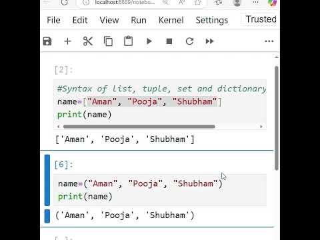The image size is (320, 240).
Task: Cut the selected cell with scissors icon
Action: click(88, 41)
